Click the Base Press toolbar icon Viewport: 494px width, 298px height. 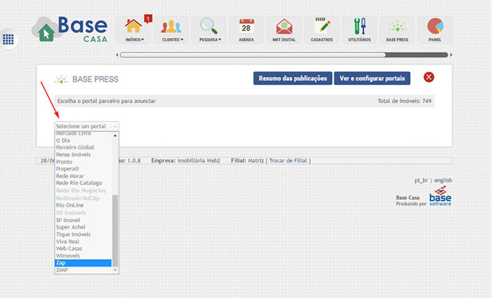397,28
